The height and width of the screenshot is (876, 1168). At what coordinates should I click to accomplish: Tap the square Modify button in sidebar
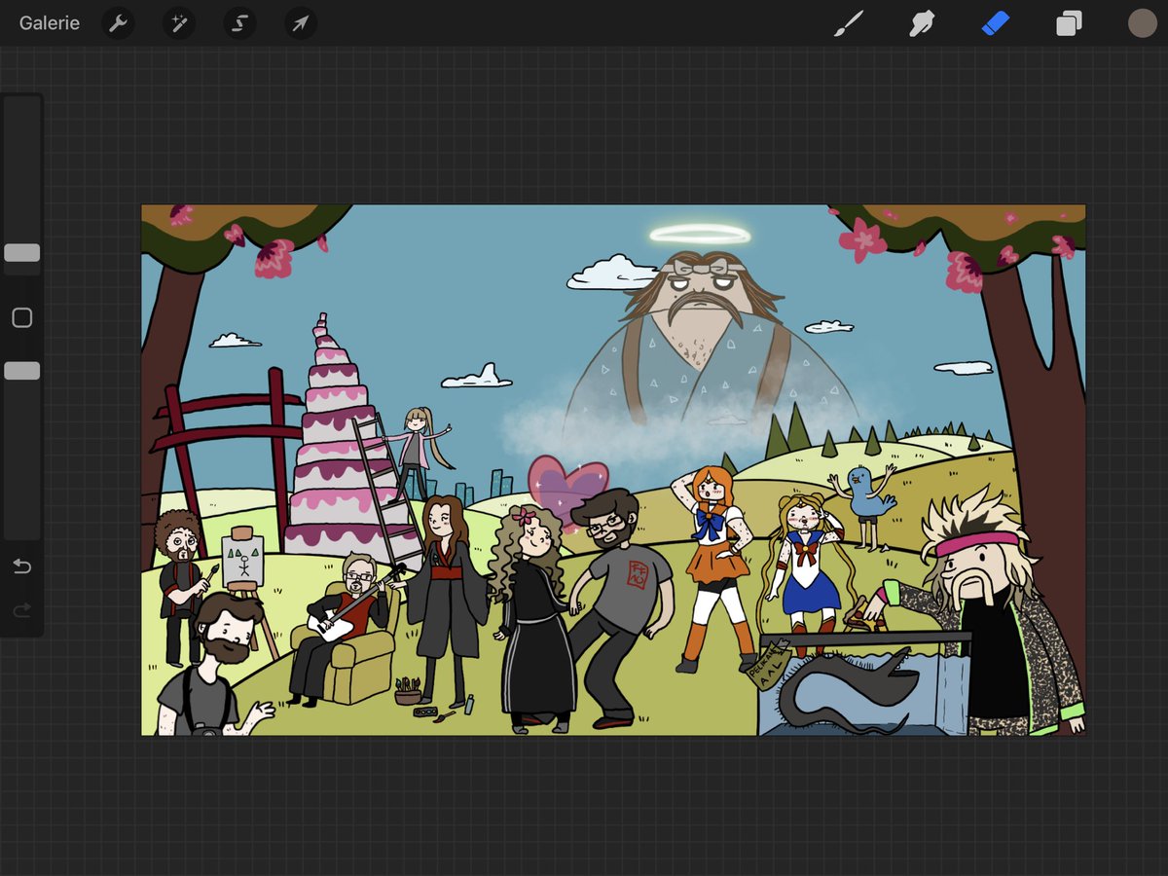(22, 318)
